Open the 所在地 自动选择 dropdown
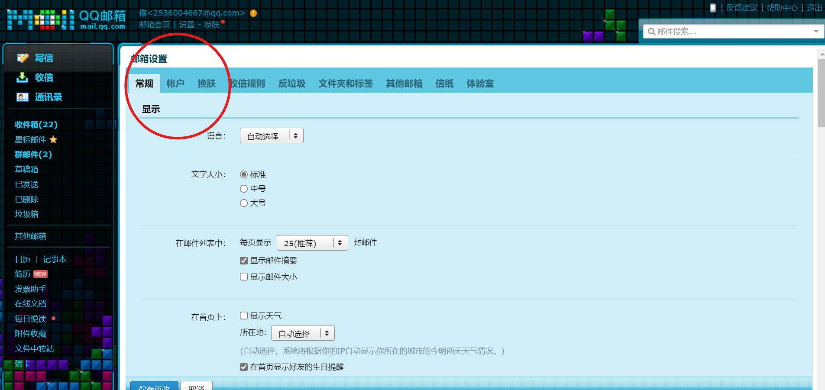The width and height of the screenshot is (825, 390). click(303, 333)
